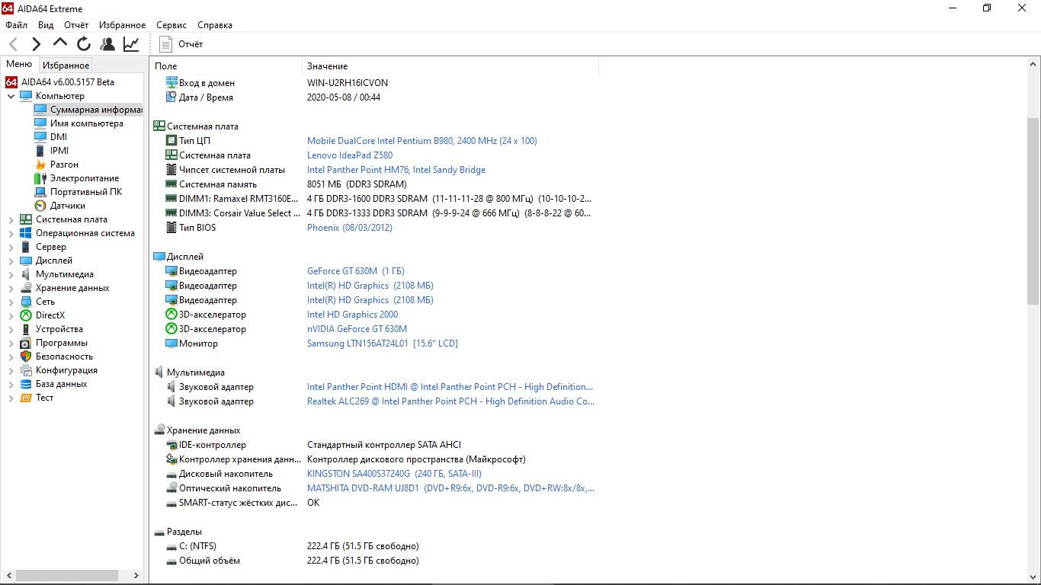
Task: Click the Тип ЦП processor icon
Action: (171, 141)
